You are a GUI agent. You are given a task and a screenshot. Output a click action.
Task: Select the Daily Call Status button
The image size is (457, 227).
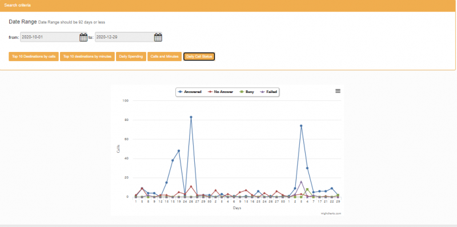(x=199, y=56)
